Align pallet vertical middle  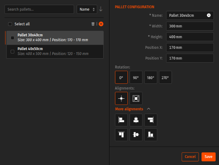[136, 134]
